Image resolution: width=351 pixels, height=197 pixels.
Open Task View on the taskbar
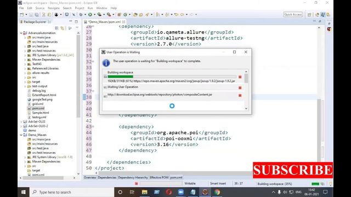[x=132, y=192]
